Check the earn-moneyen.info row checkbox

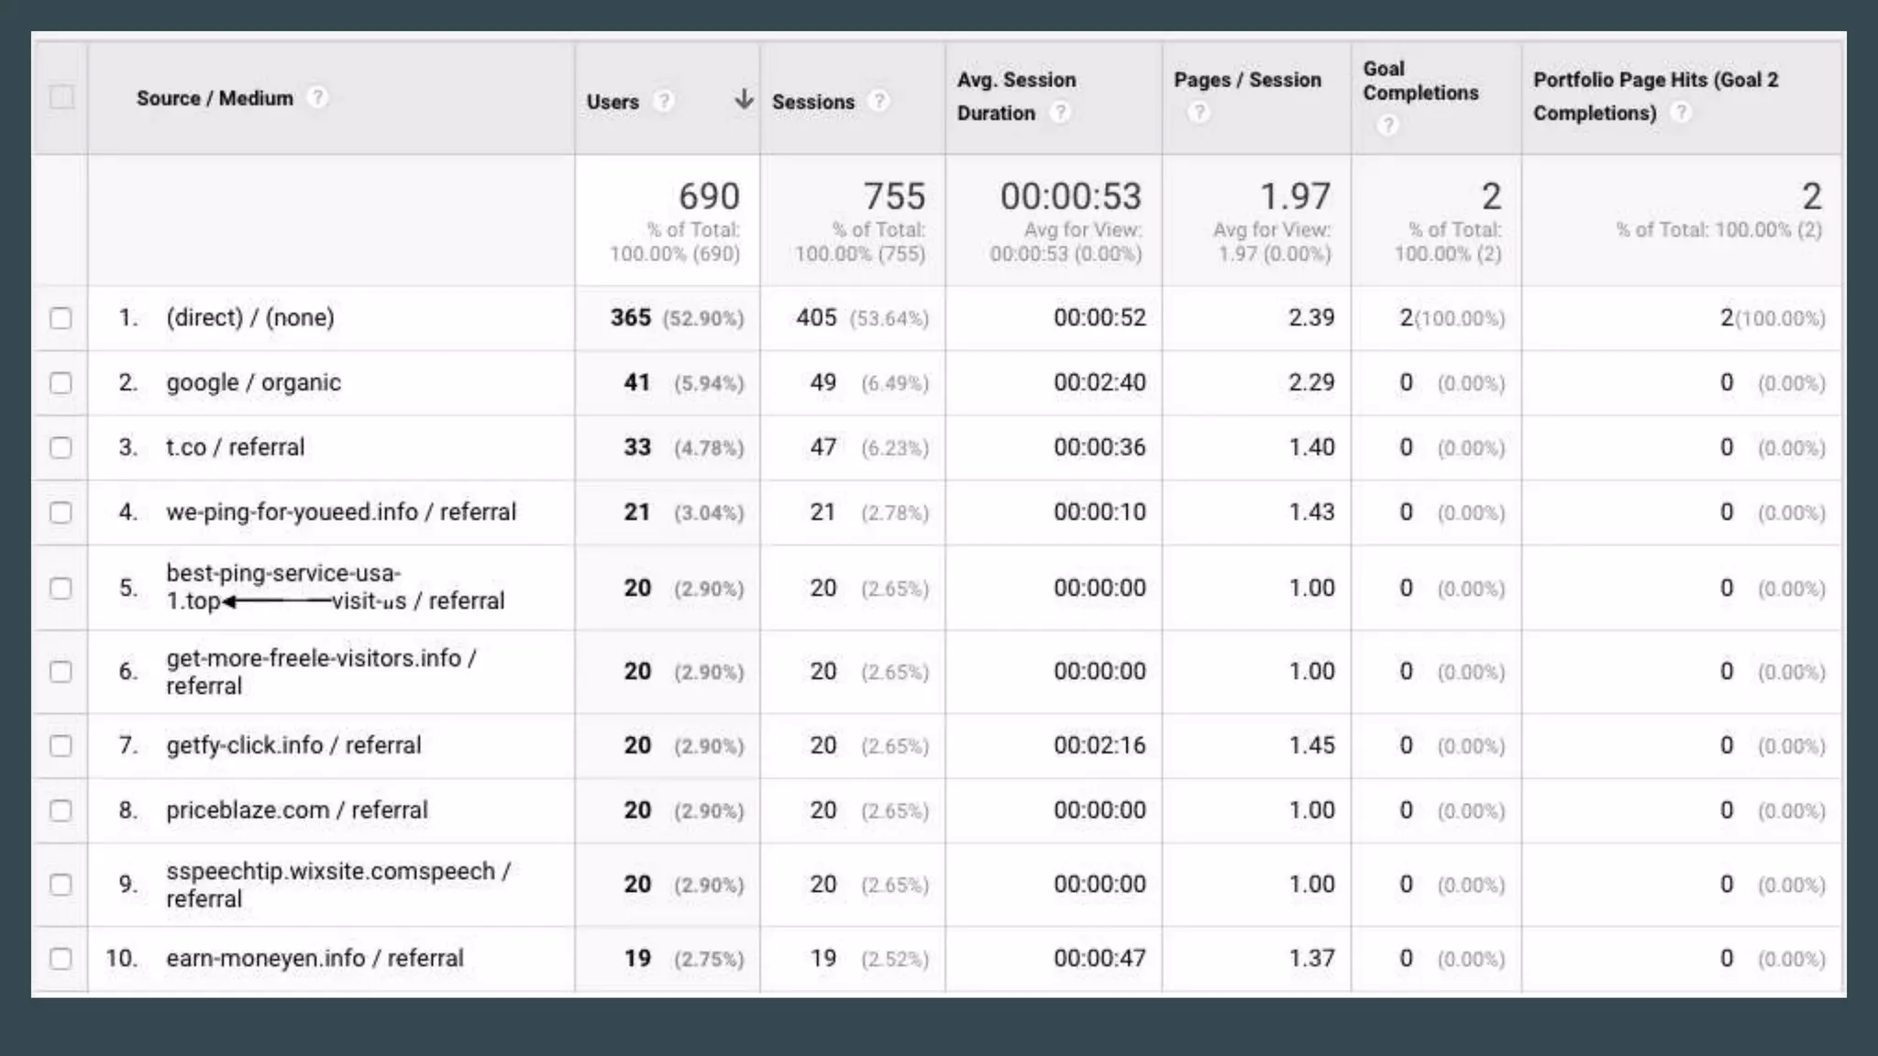pyautogui.click(x=61, y=959)
